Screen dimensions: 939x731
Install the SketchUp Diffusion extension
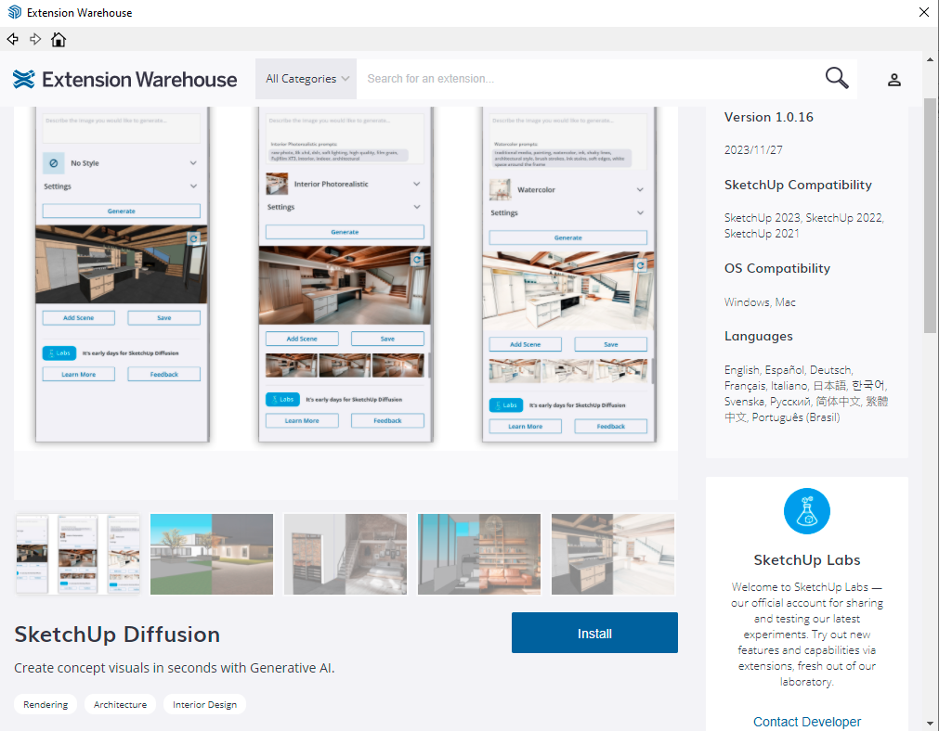click(594, 633)
